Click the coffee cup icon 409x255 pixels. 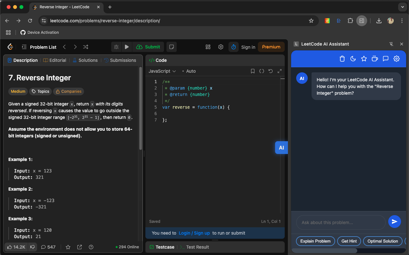point(375,59)
